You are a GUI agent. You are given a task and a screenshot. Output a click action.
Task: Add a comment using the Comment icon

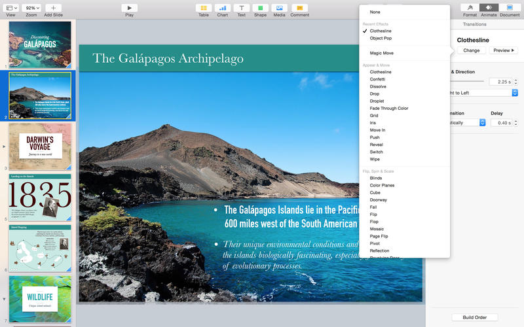pos(299,8)
